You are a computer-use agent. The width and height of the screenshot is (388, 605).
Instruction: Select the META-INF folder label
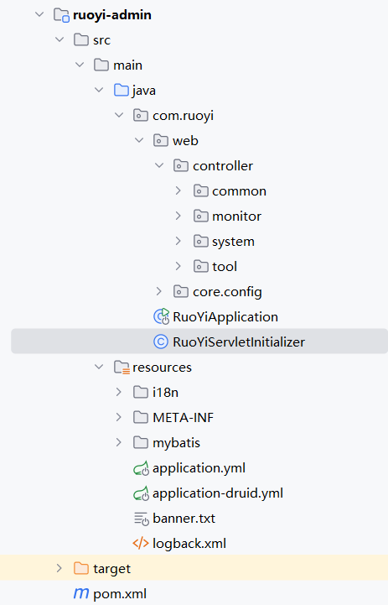(183, 418)
